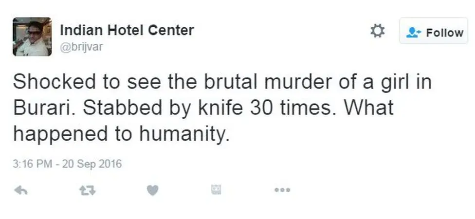475x219 pixels.
Task: Click the square face icon beside the heart
Action: (x=216, y=190)
